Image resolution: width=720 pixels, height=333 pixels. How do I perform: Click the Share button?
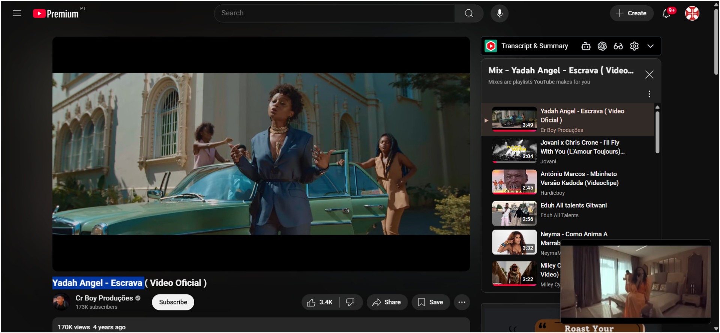(x=387, y=302)
